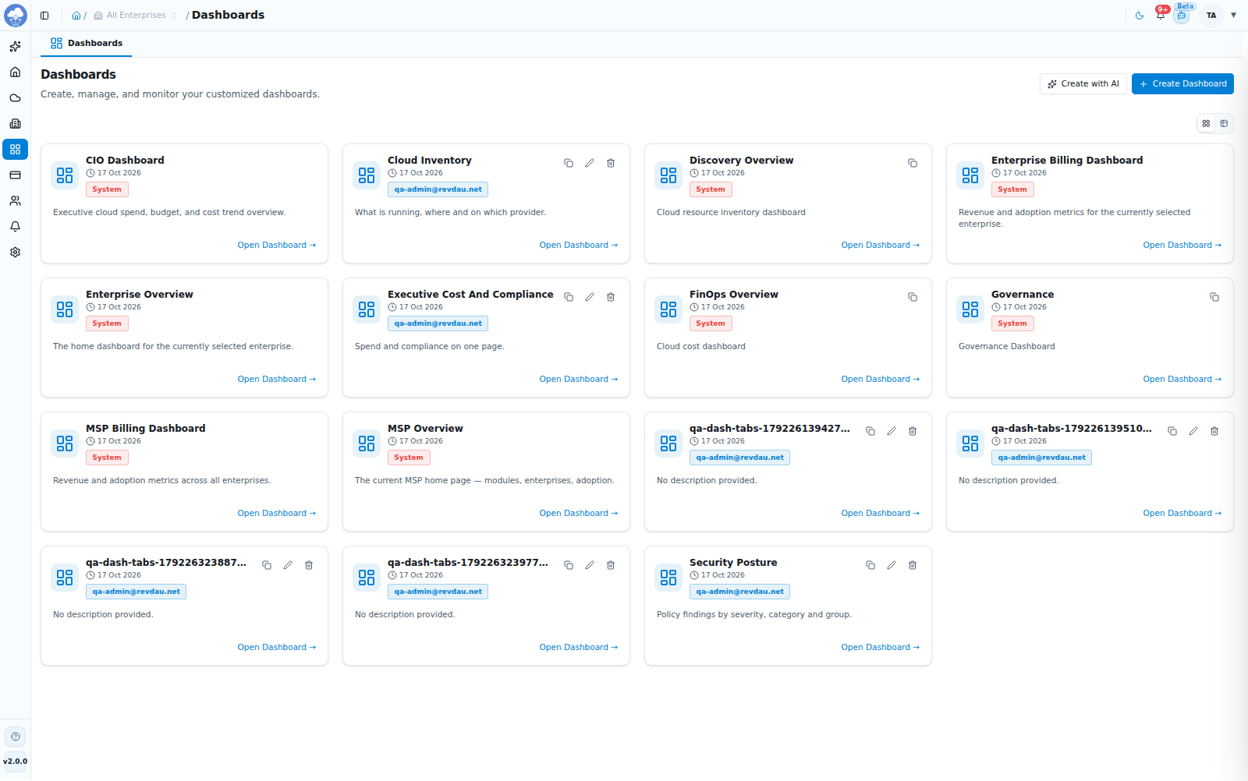The image size is (1248, 781).
Task: Duplicate the FinOps Overview dashboard
Action: (913, 297)
